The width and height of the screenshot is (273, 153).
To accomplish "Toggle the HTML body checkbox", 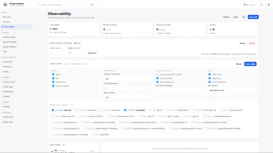I will coord(209,74).
